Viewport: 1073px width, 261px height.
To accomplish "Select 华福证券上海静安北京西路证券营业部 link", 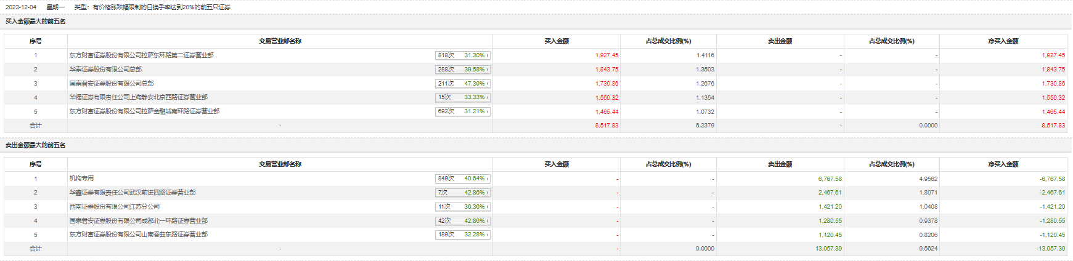I will (x=139, y=97).
